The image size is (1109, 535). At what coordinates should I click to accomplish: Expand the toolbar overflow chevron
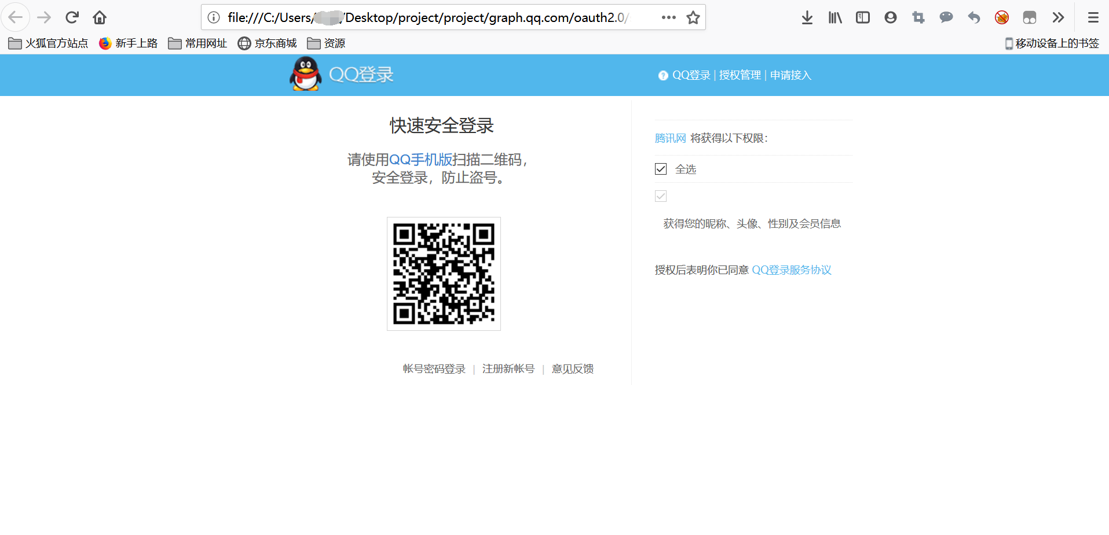click(1058, 17)
